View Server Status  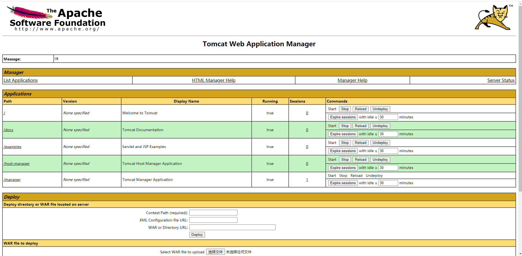pyautogui.click(x=501, y=80)
